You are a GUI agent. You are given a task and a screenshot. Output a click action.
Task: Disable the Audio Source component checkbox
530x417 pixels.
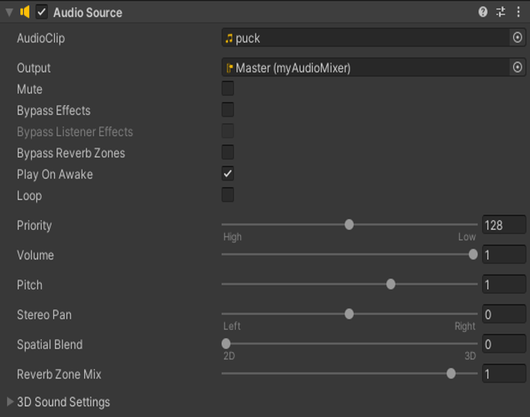[x=42, y=12]
